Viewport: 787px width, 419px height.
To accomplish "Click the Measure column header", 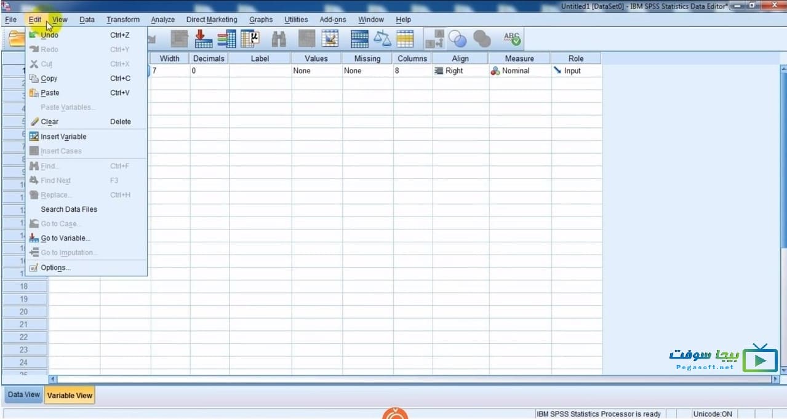I will tap(520, 58).
